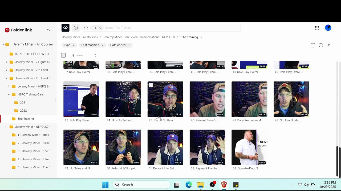This screenshot has height=191, width=341.
Task: Open the blue user avatar menu
Action: click(x=328, y=28)
